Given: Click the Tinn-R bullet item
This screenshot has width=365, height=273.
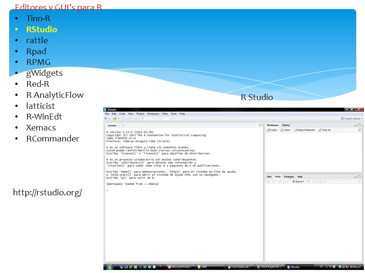Looking at the screenshot, I should click(38, 18).
